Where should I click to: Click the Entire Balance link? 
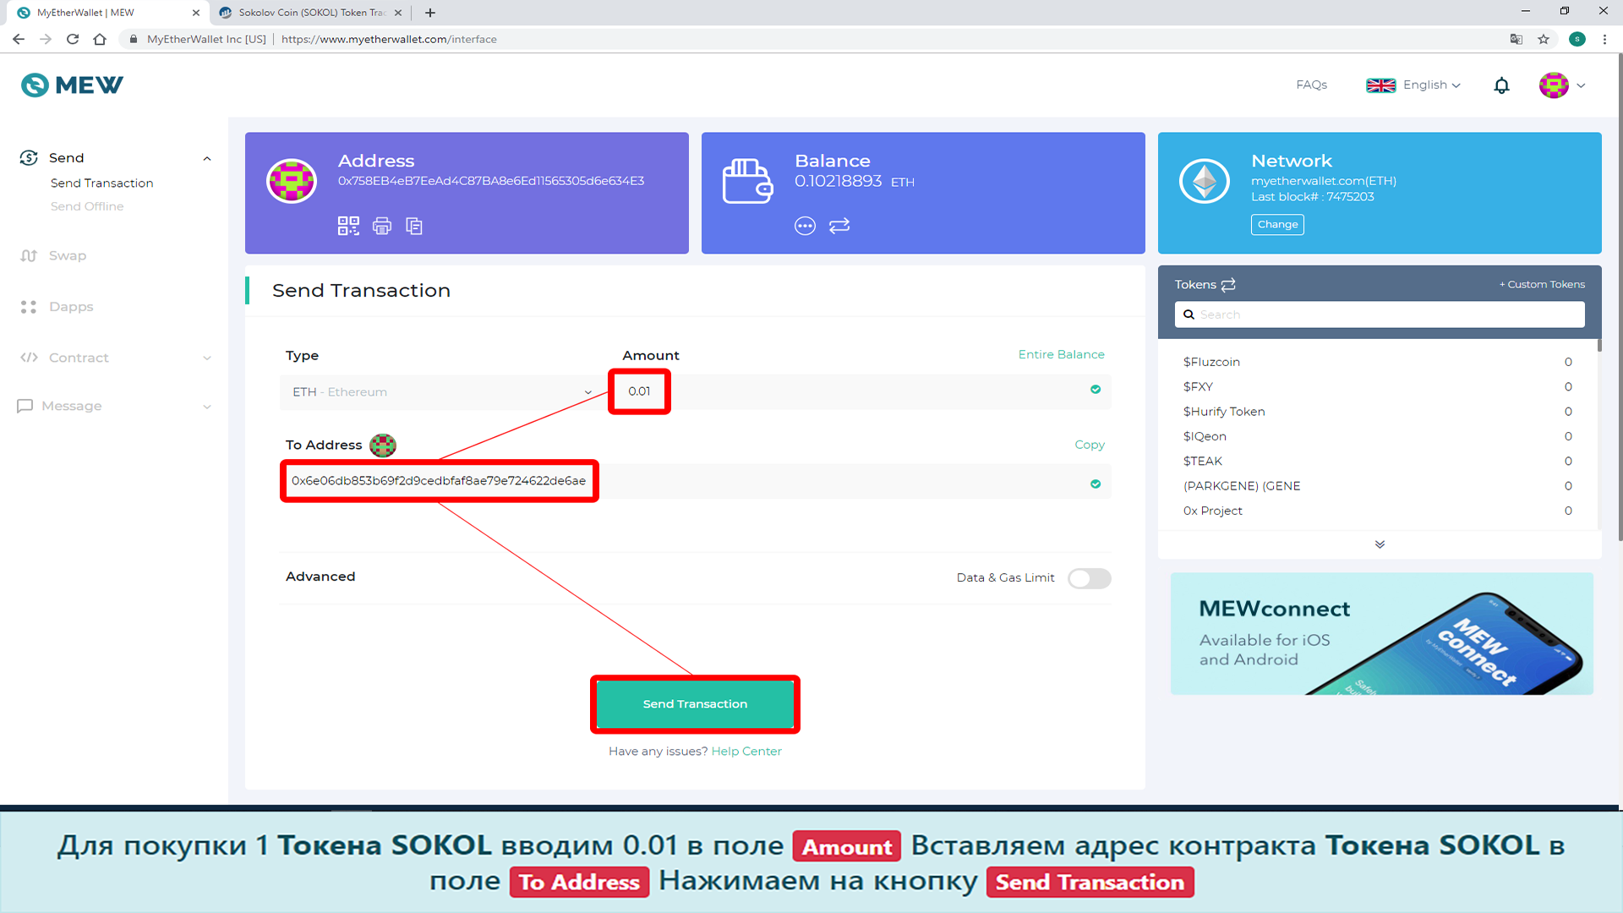(x=1061, y=354)
